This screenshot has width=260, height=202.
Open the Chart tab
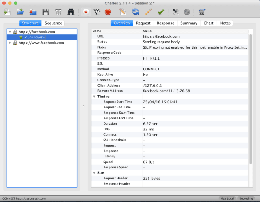[208, 23]
